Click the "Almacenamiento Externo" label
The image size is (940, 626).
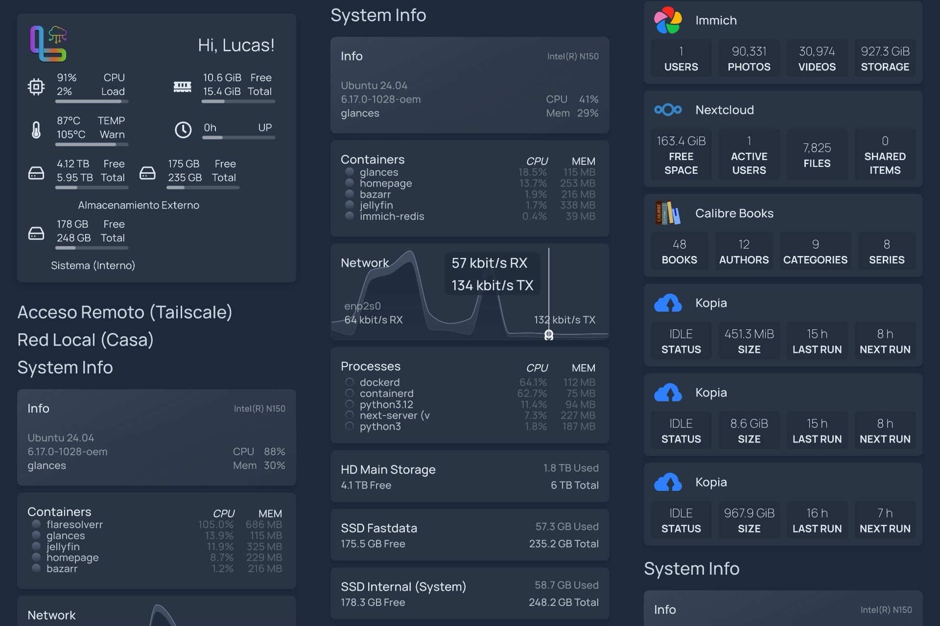[139, 205]
